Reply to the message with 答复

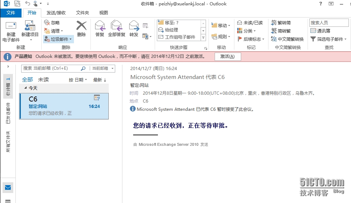point(100,29)
